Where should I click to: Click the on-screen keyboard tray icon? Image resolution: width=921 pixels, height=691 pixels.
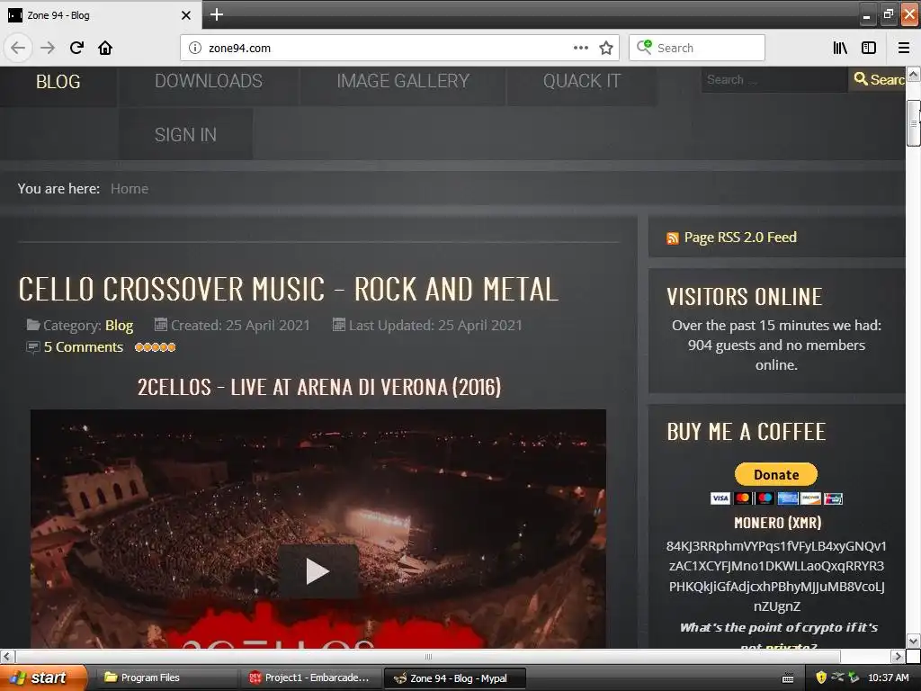[x=788, y=678]
